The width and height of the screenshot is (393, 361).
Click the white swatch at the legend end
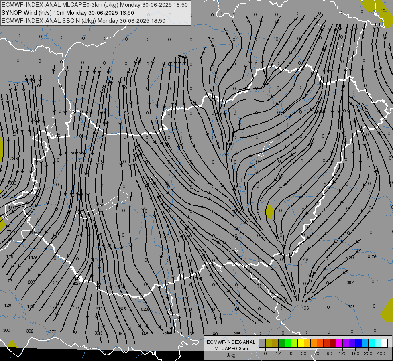click(x=385, y=343)
